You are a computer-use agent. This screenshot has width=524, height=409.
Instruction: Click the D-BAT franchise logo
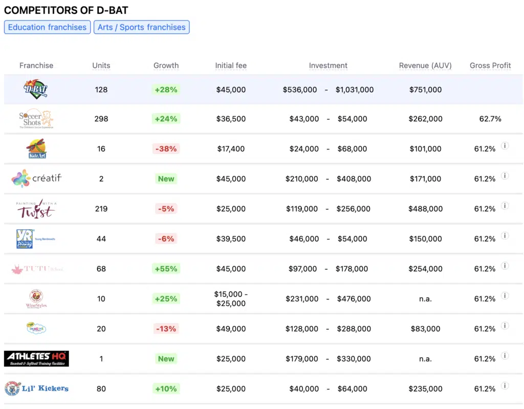[35, 89]
